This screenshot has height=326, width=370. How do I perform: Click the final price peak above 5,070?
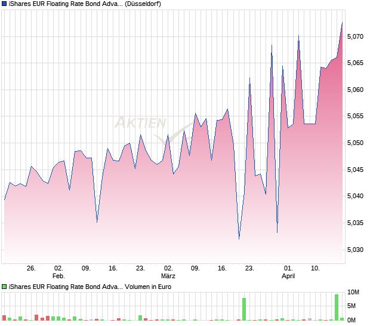tap(343, 23)
